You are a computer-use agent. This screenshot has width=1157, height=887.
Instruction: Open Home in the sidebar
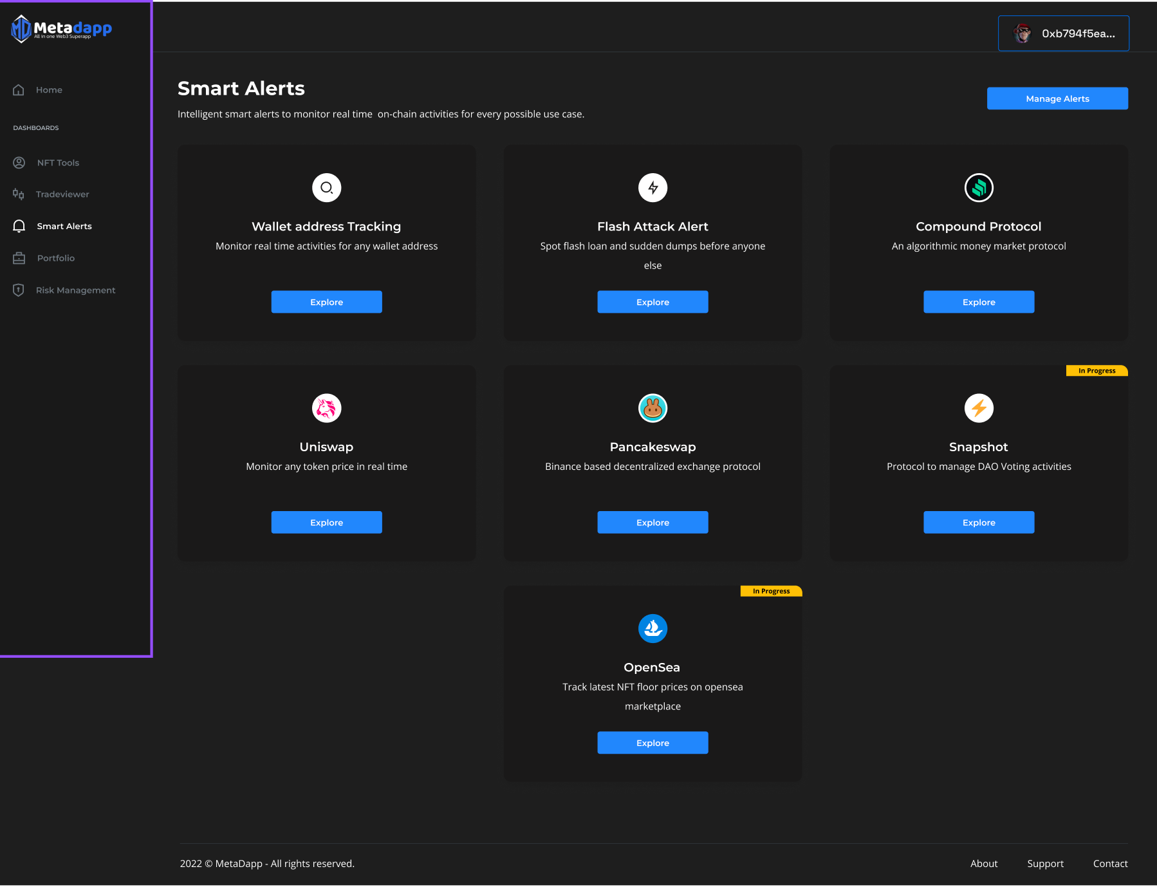(49, 90)
